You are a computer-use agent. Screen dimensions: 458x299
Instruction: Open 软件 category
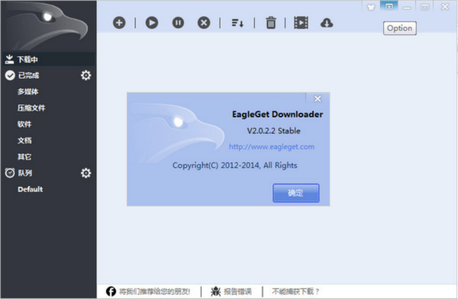(25, 124)
